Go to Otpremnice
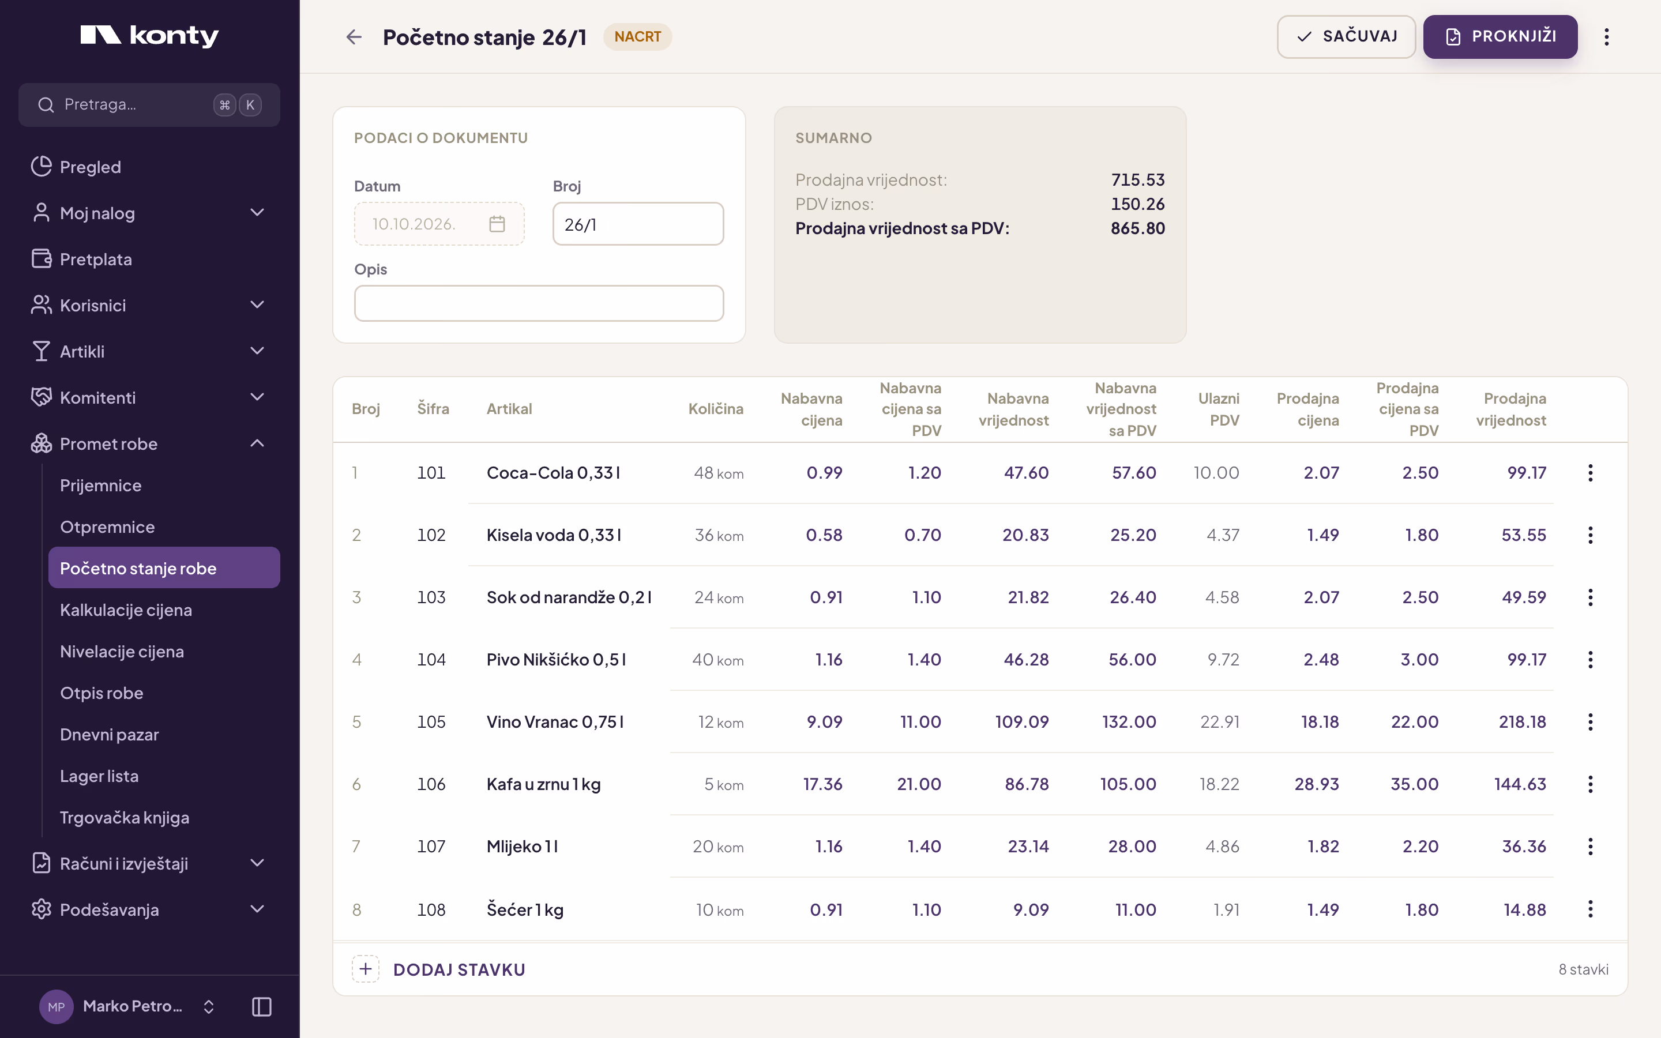This screenshot has width=1661, height=1038. click(x=164, y=526)
